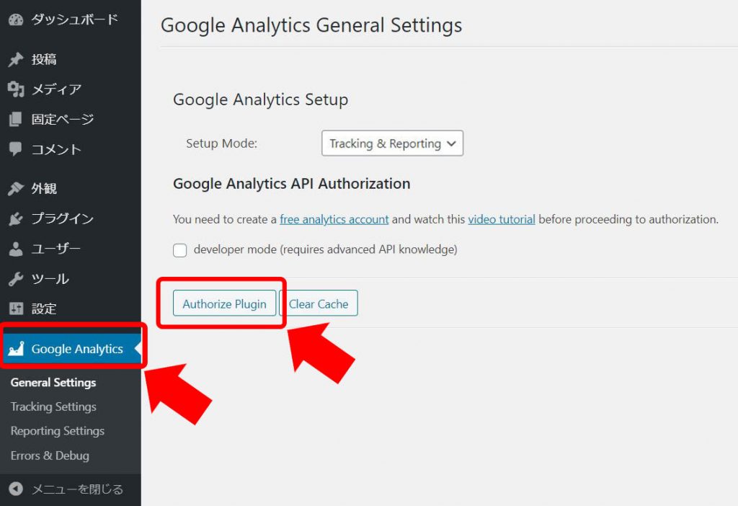Click the Comments speech bubble icon
Viewport: 738px width, 506px height.
coord(16,149)
